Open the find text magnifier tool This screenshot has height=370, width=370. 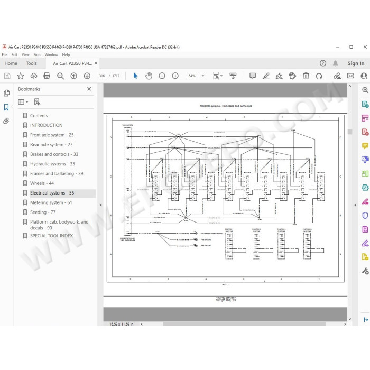(x=60, y=76)
